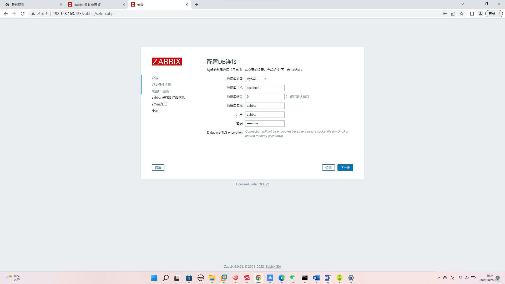Viewport: 505px width, 284px height.
Task: Open WeChat from taskbar
Action: [x=293, y=278]
